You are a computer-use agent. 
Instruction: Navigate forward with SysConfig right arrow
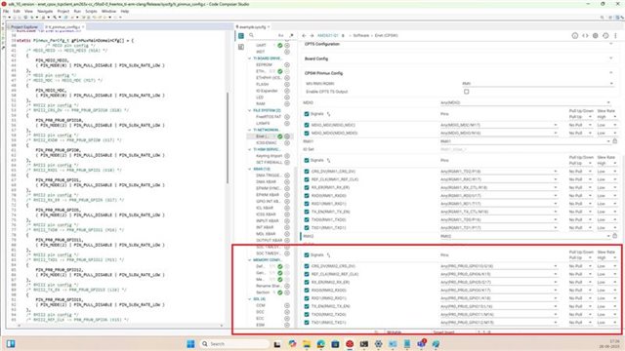312,35
